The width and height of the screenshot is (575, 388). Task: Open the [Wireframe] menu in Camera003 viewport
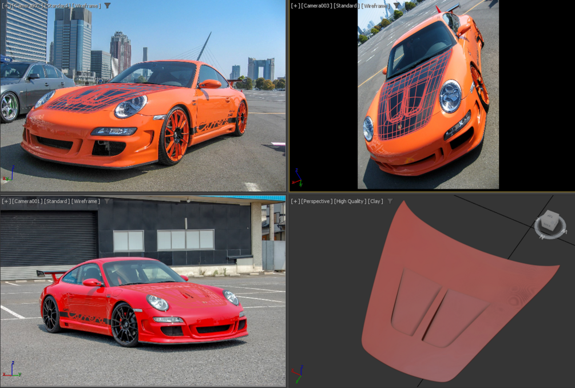pos(376,6)
